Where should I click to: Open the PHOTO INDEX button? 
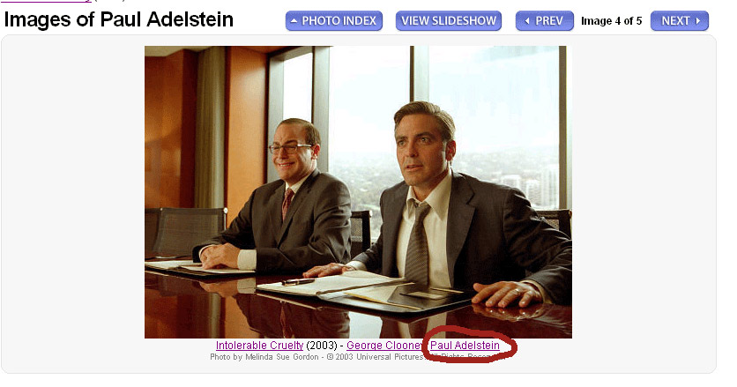(334, 20)
